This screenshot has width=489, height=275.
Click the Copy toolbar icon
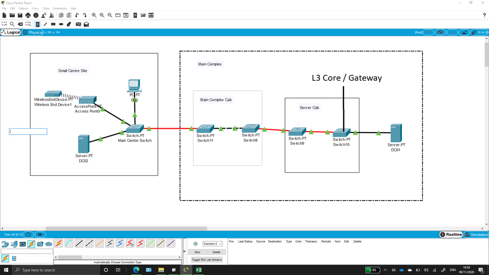[61, 15]
